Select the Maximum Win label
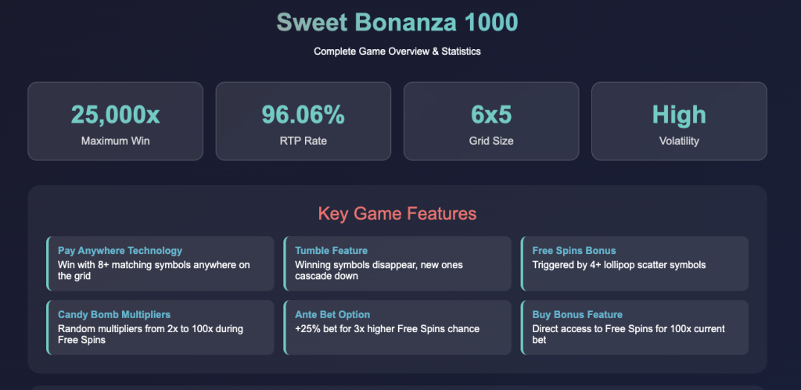801x390 pixels. coord(115,141)
